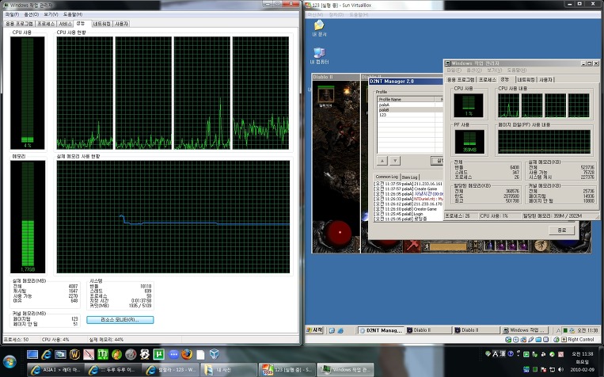Switch to 사용자 tab in host Task Manager
Image resolution: width=604 pixels, height=377 pixels.
121,24
